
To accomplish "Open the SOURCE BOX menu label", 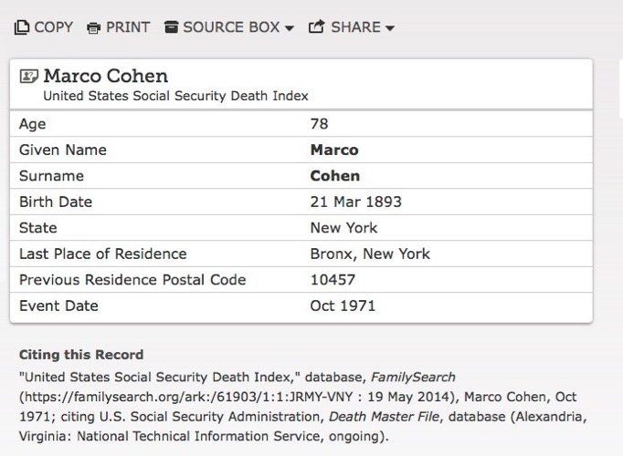I will coord(231,27).
